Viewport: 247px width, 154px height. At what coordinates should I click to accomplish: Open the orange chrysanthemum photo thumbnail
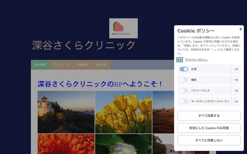pyautogui.click(x=66, y=144)
